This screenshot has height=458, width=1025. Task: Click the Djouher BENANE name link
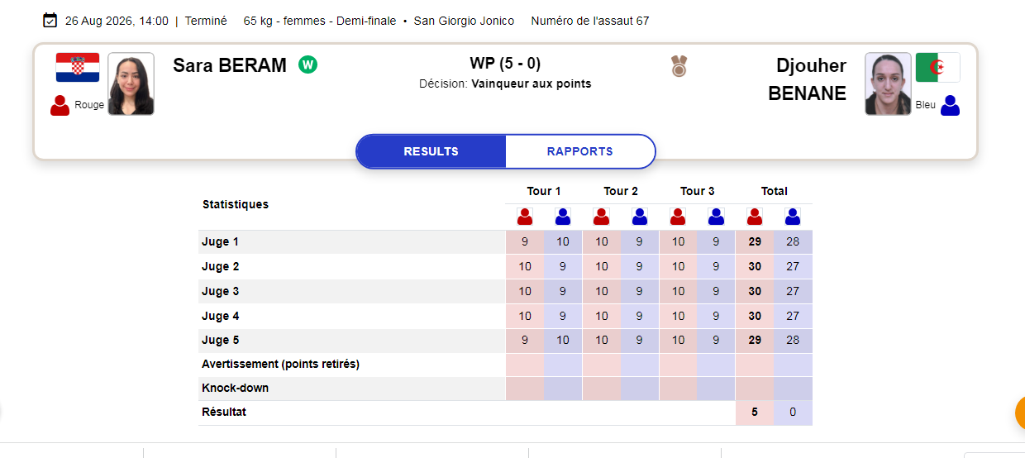[808, 79]
